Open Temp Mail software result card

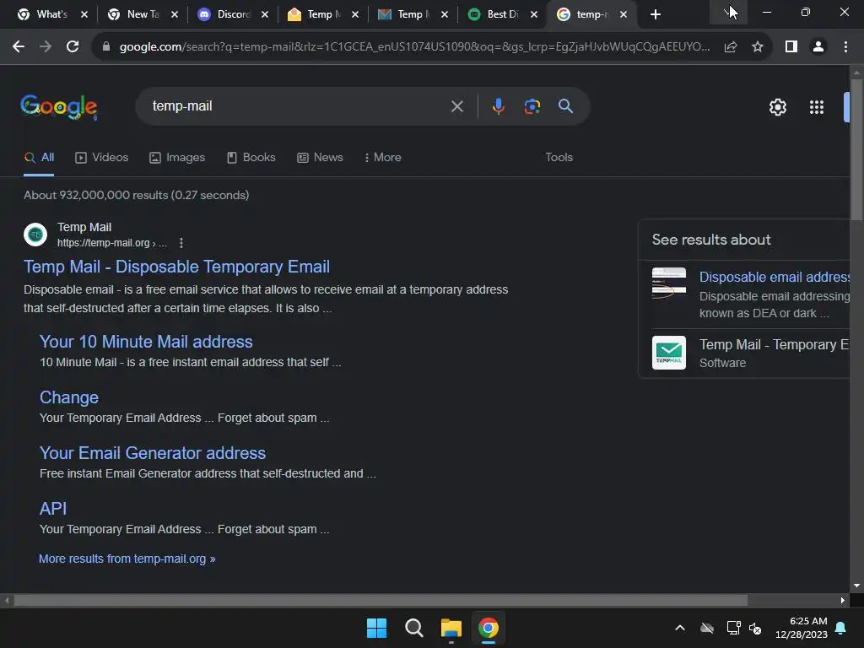click(x=750, y=353)
